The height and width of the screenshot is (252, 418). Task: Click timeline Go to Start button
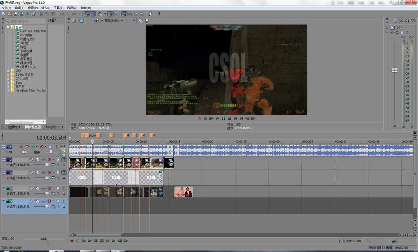[108, 241]
